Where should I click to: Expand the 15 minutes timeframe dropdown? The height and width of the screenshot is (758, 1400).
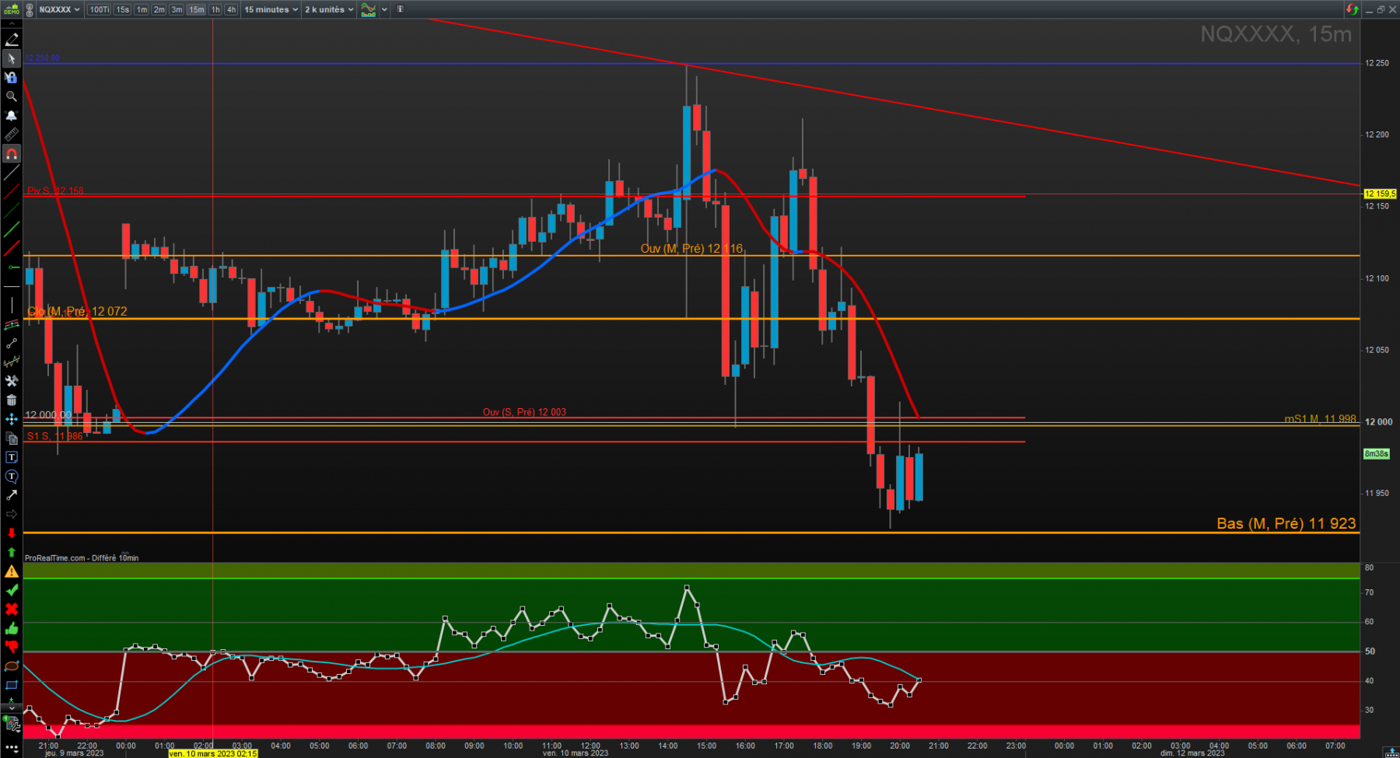(271, 9)
